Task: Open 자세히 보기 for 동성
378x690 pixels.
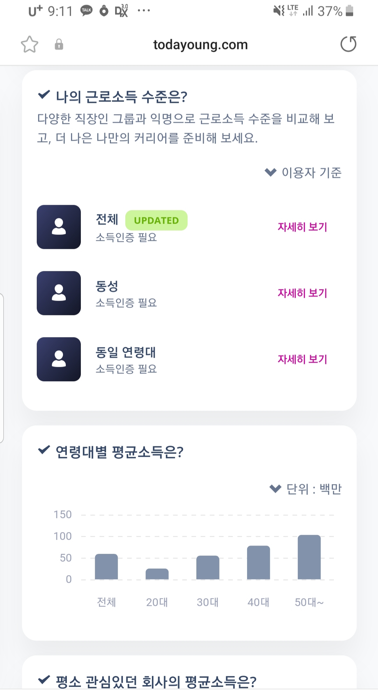Action: (302, 293)
